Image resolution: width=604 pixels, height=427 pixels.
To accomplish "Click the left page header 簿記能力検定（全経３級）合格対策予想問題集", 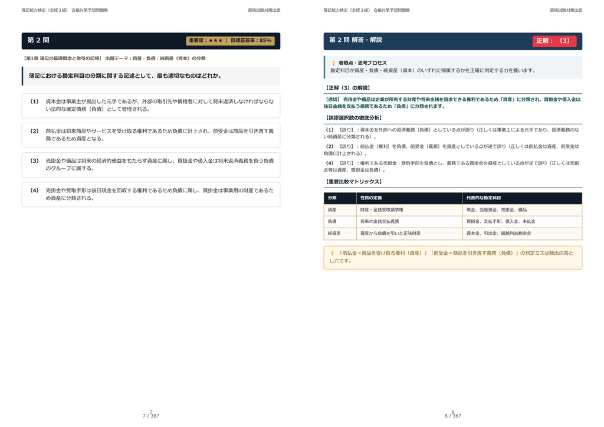I will tap(65, 11).
